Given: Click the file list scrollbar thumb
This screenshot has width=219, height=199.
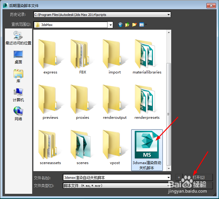Looking at the screenshot, I should (x=168, y=114).
